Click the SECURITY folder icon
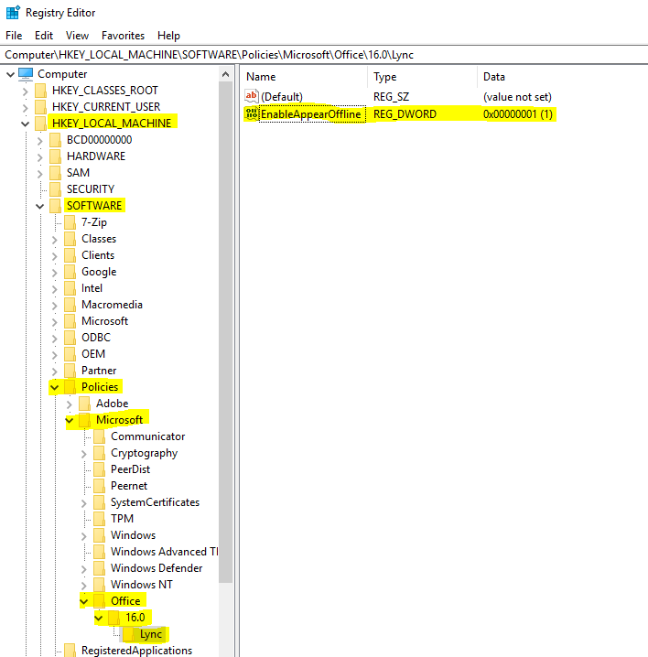This screenshot has width=648, height=657. [55, 189]
